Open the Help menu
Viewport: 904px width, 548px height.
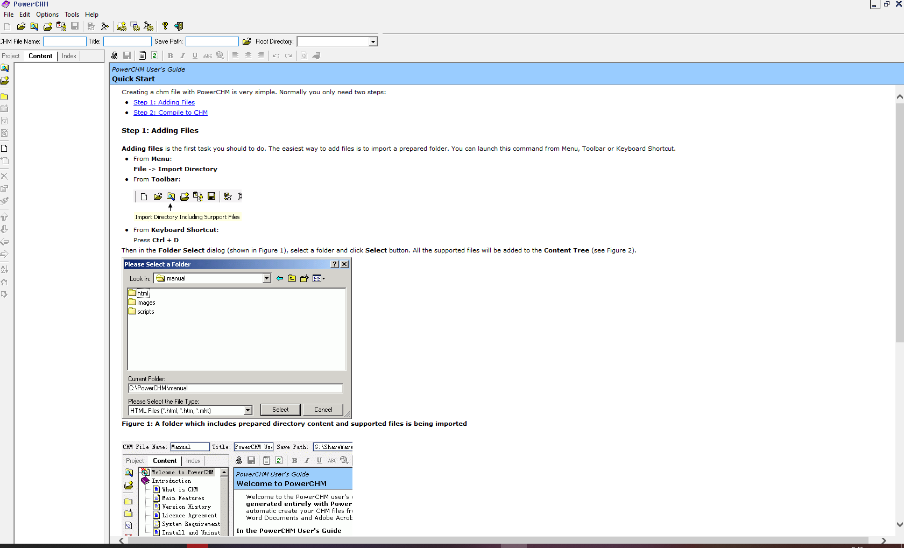(91, 15)
